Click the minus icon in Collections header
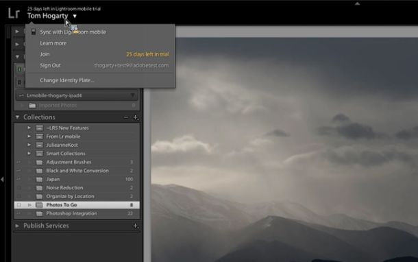The width and height of the screenshot is (418, 262). pyautogui.click(x=126, y=117)
